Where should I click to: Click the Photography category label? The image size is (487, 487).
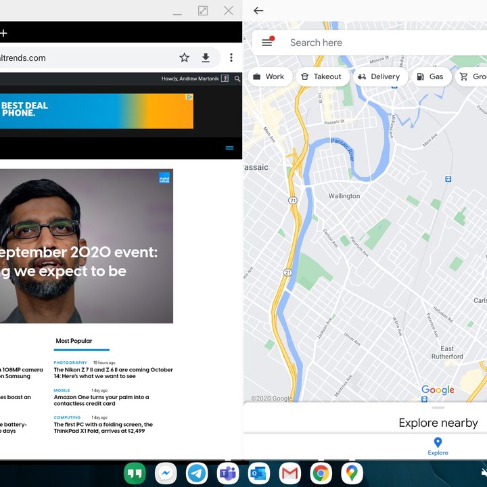pos(70,363)
